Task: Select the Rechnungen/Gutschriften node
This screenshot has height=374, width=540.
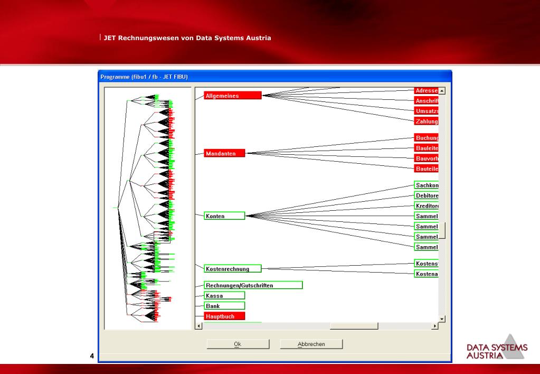Action: (x=253, y=285)
